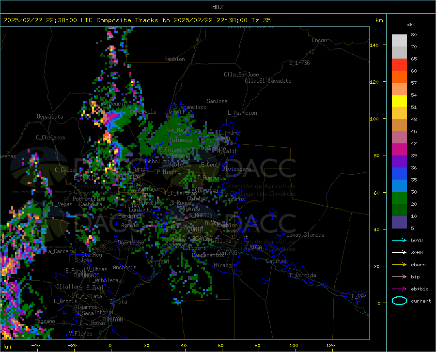Click the Lomas_Blancas map label
Image resolution: width=436 pixels, height=352 pixels.
point(305,235)
